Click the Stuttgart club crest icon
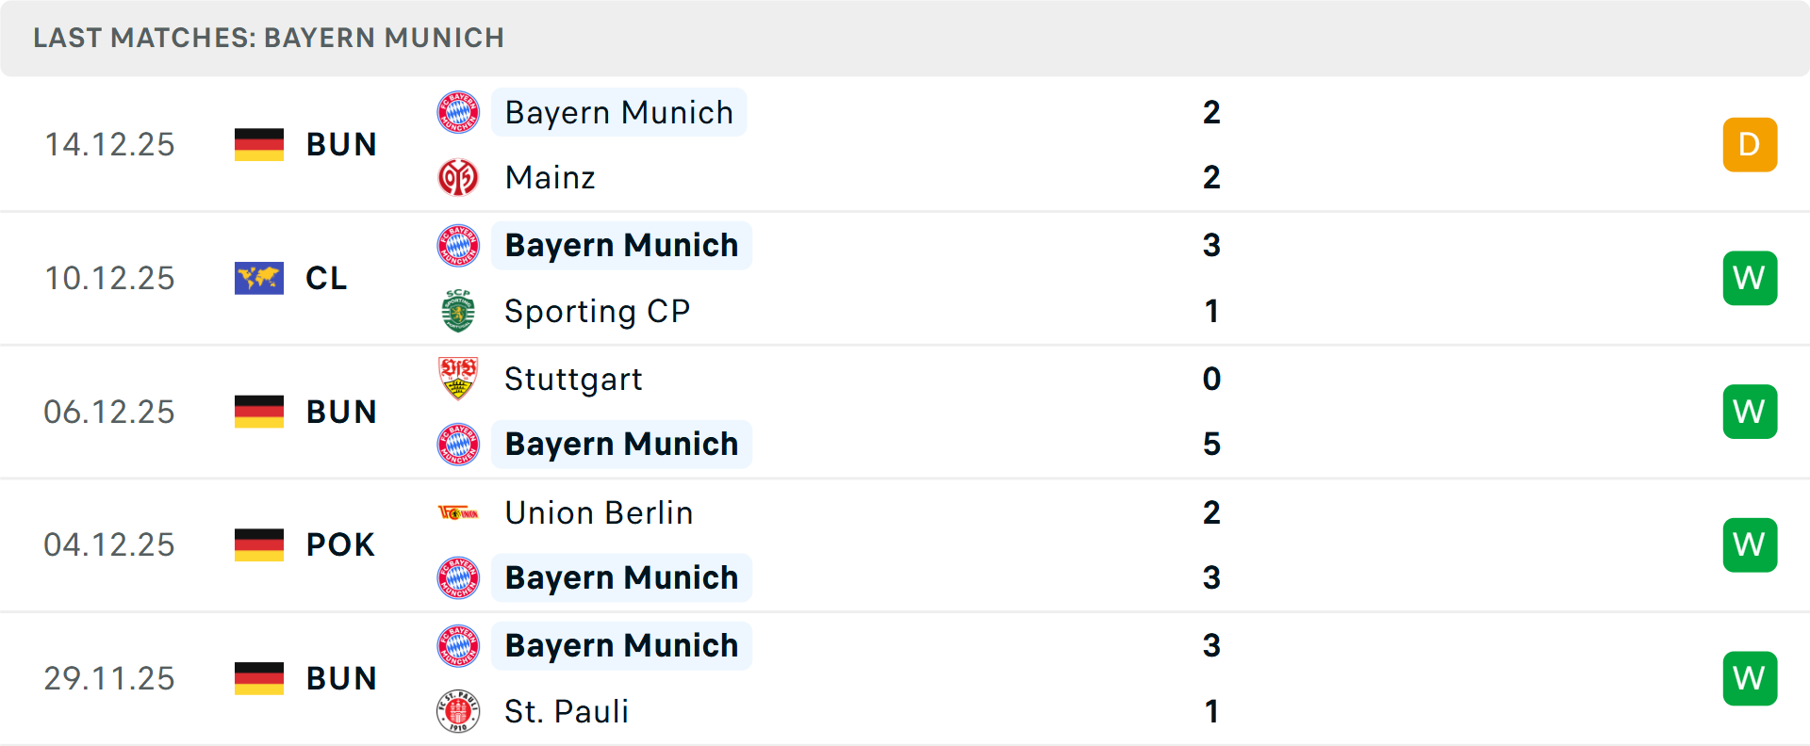The width and height of the screenshot is (1810, 746). [x=458, y=379]
